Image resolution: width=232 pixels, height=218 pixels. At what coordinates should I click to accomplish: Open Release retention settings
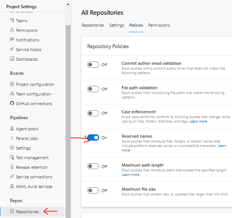click(x=32, y=167)
